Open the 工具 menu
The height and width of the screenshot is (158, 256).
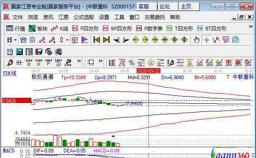pyautogui.click(x=119, y=17)
